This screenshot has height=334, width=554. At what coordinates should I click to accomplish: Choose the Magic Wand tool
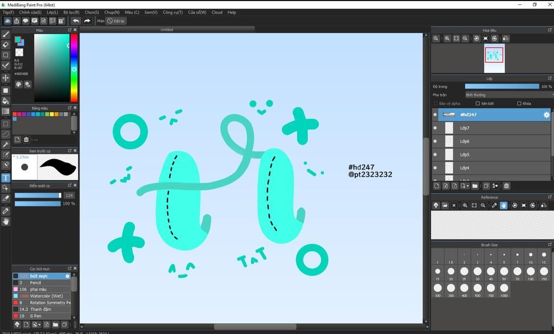click(x=5, y=145)
